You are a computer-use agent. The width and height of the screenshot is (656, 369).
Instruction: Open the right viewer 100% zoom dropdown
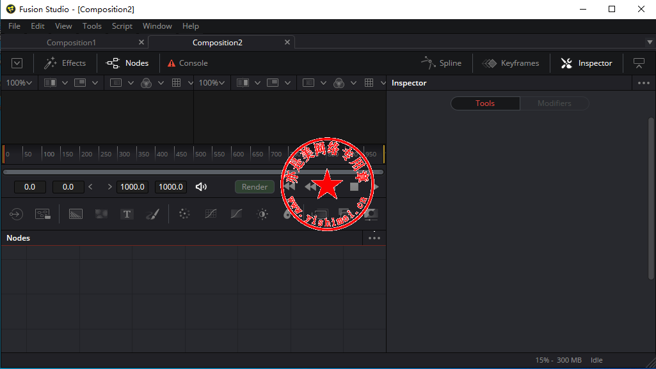[212, 83]
